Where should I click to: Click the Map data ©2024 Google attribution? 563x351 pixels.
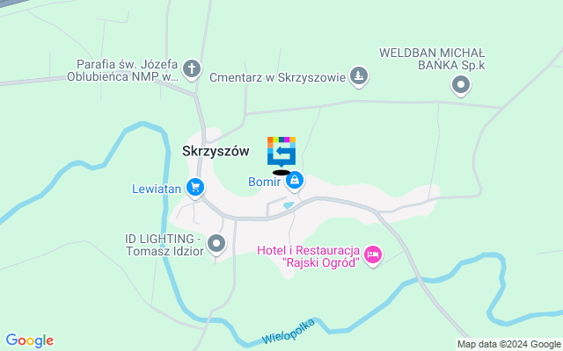coord(508,345)
